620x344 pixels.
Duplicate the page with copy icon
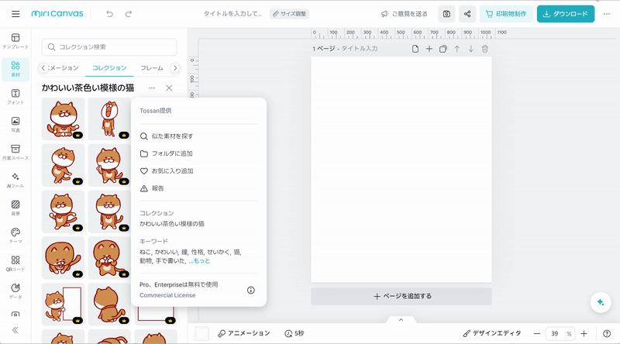point(443,49)
